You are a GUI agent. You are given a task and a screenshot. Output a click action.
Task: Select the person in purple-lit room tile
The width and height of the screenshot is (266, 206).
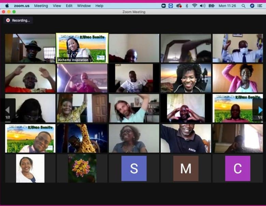click(82, 78)
